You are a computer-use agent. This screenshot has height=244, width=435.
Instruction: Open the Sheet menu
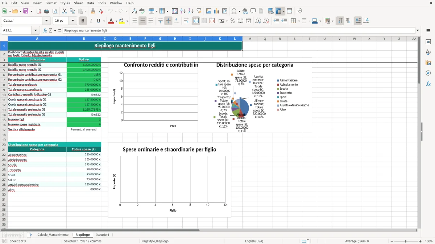pos(78,3)
